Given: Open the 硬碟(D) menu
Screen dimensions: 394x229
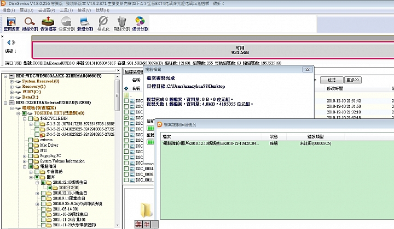Looking at the screenshot, I should click(x=27, y=10).
